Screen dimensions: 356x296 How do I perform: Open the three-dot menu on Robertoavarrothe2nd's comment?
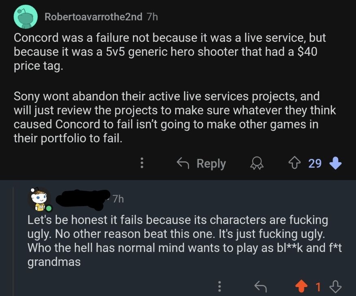tap(141, 163)
